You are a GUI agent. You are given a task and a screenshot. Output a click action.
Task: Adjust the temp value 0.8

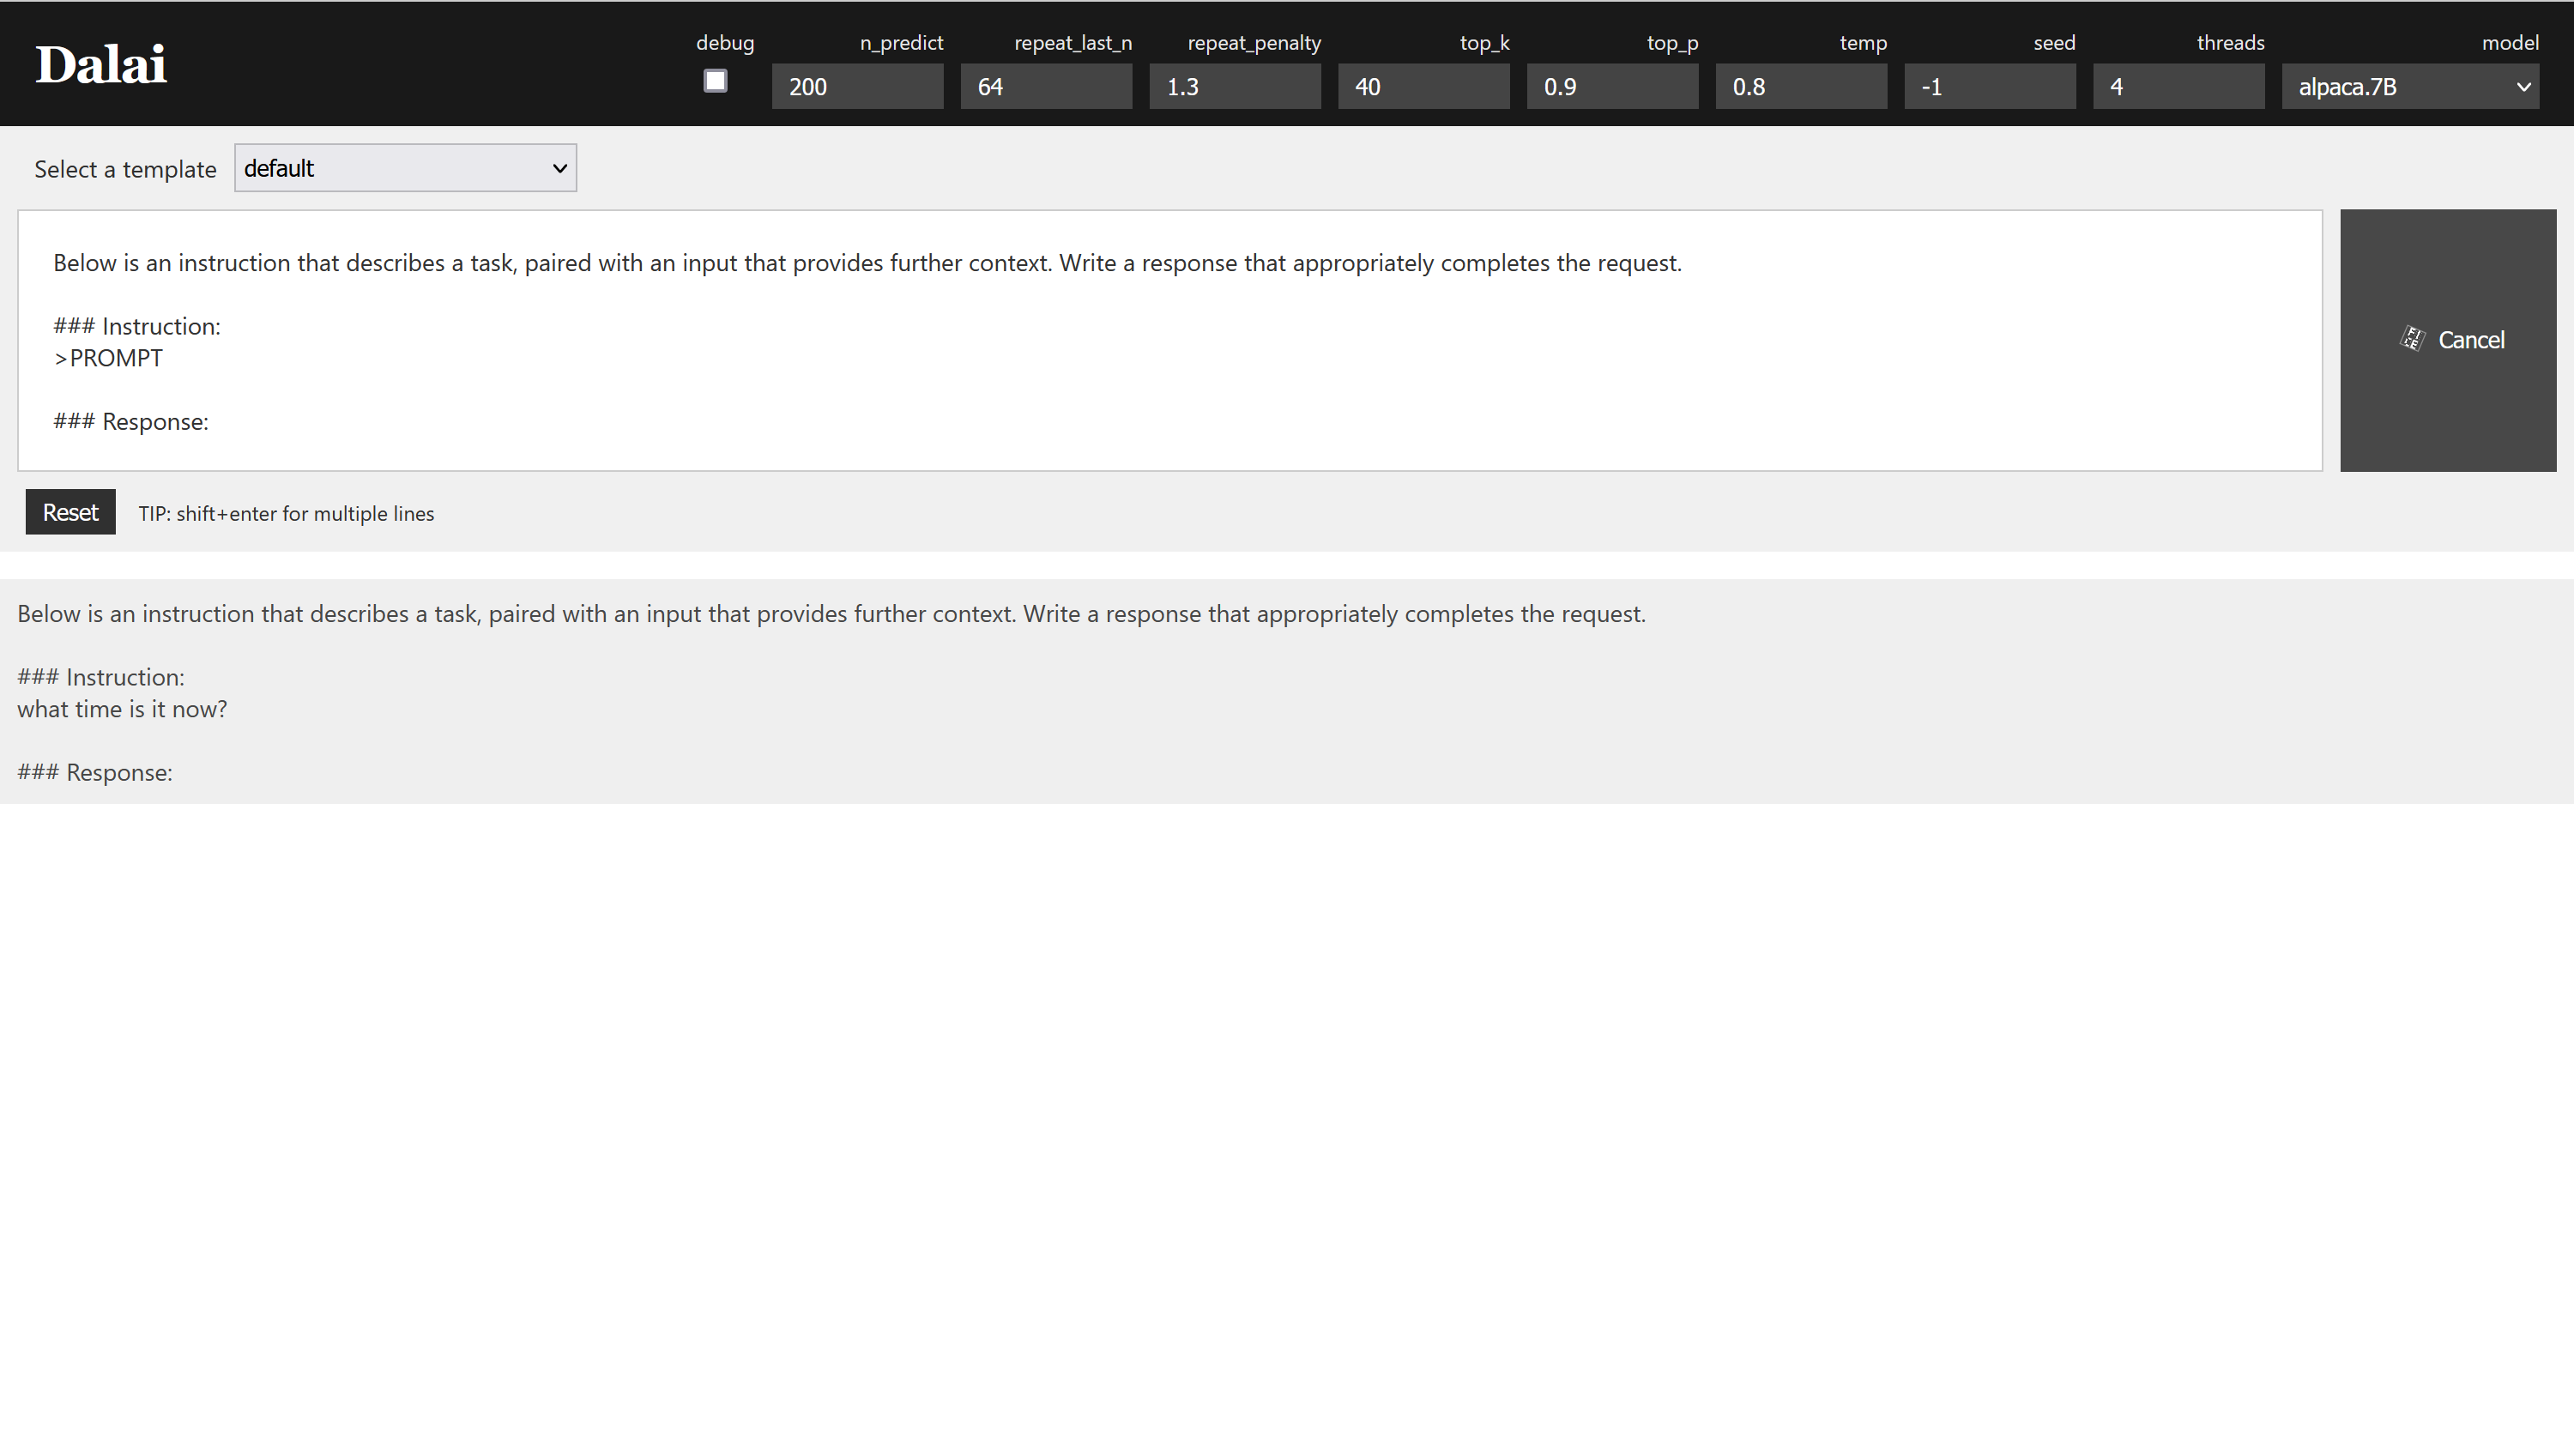[1800, 86]
